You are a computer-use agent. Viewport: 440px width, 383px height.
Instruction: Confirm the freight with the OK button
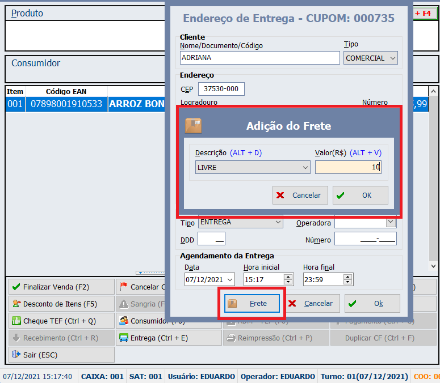360,195
